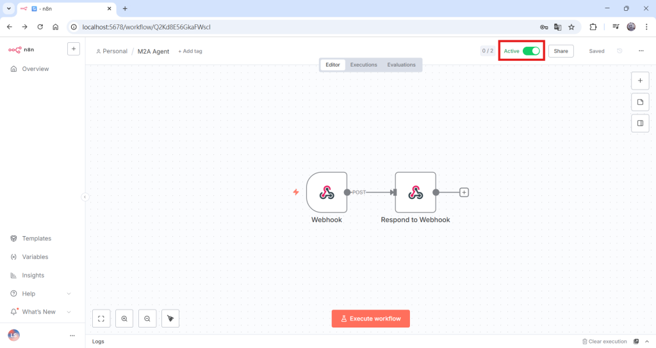The image size is (656, 348).
Task: Open the browser extensions menu
Action: pyautogui.click(x=593, y=27)
